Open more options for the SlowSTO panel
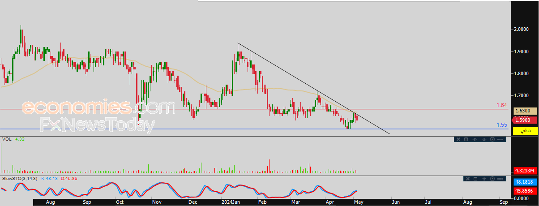Image resolution: width=539 pixels, height=206 pixels. (x=500, y=179)
